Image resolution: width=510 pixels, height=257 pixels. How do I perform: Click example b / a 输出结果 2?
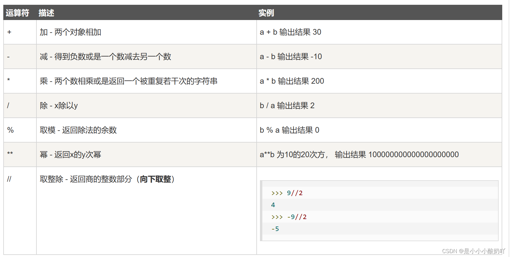(x=287, y=105)
